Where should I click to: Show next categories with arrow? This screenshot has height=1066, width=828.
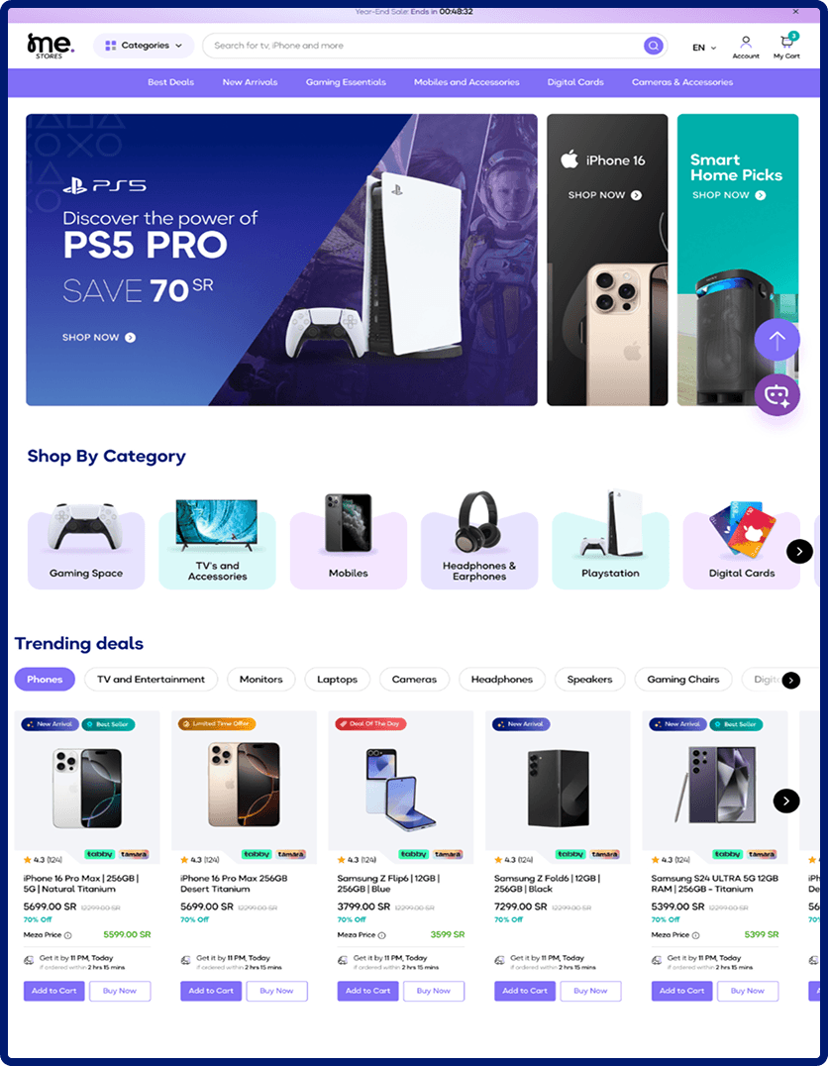799,551
